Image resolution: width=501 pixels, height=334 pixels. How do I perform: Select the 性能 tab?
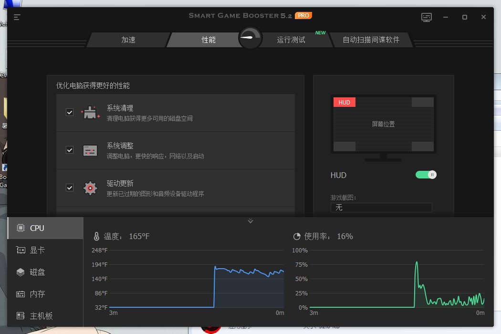[209, 40]
